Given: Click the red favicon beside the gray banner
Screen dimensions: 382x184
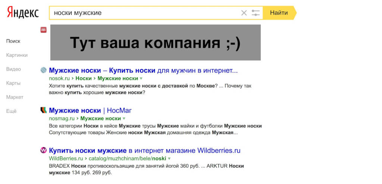Looking at the screenshot, I should coord(44,30).
